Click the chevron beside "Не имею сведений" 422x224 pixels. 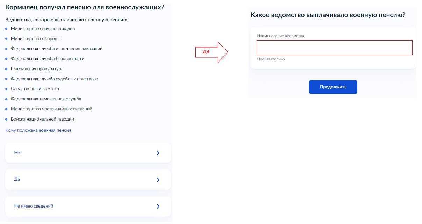tap(158, 206)
